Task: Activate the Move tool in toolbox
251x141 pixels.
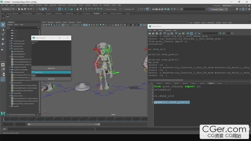Action: coord(3,39)
